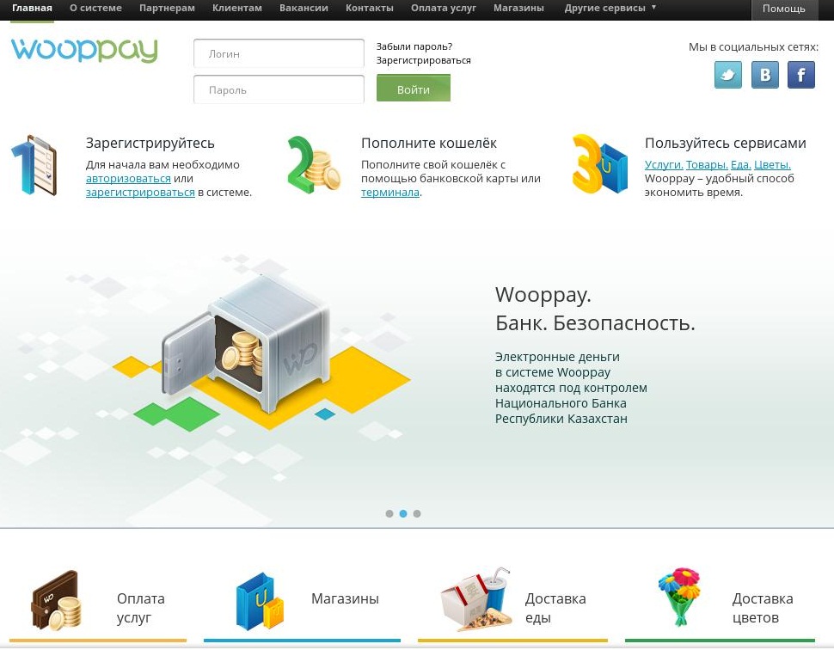834x650 pixels.
Task: Open the Вакансии menu item
Action: point(304,9)
